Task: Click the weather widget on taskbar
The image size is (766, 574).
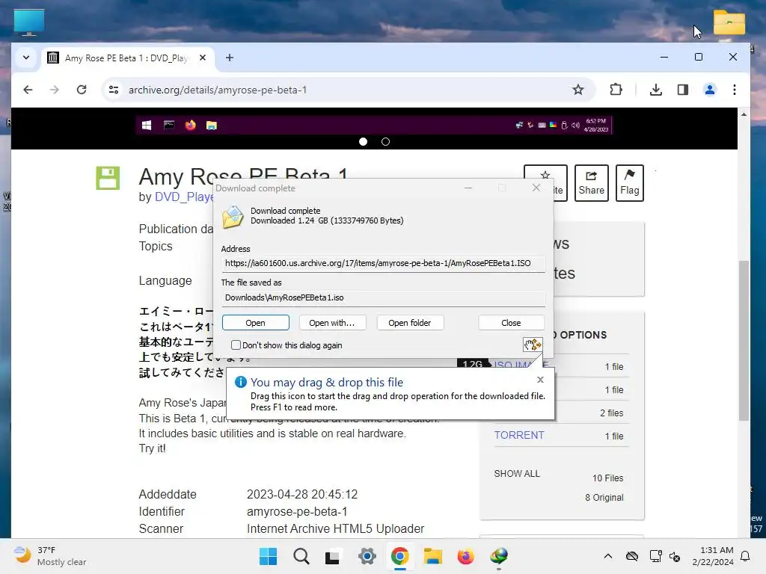Action: (x=50, y=556)
